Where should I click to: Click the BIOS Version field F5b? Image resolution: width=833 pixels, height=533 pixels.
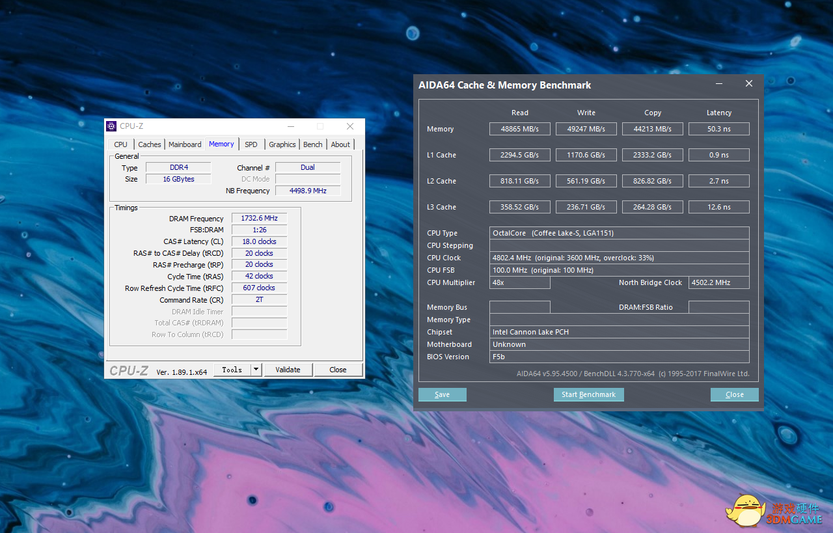620,357
